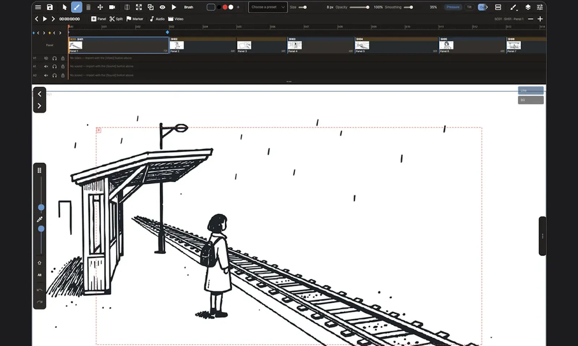Viewport: 578px width, 346px height.
Task: Toggle the Pressure option
Action: pos(453,7)
